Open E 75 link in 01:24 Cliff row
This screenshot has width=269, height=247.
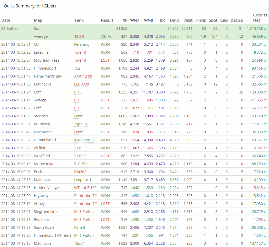pyautogui.click(x=78, y=92)
